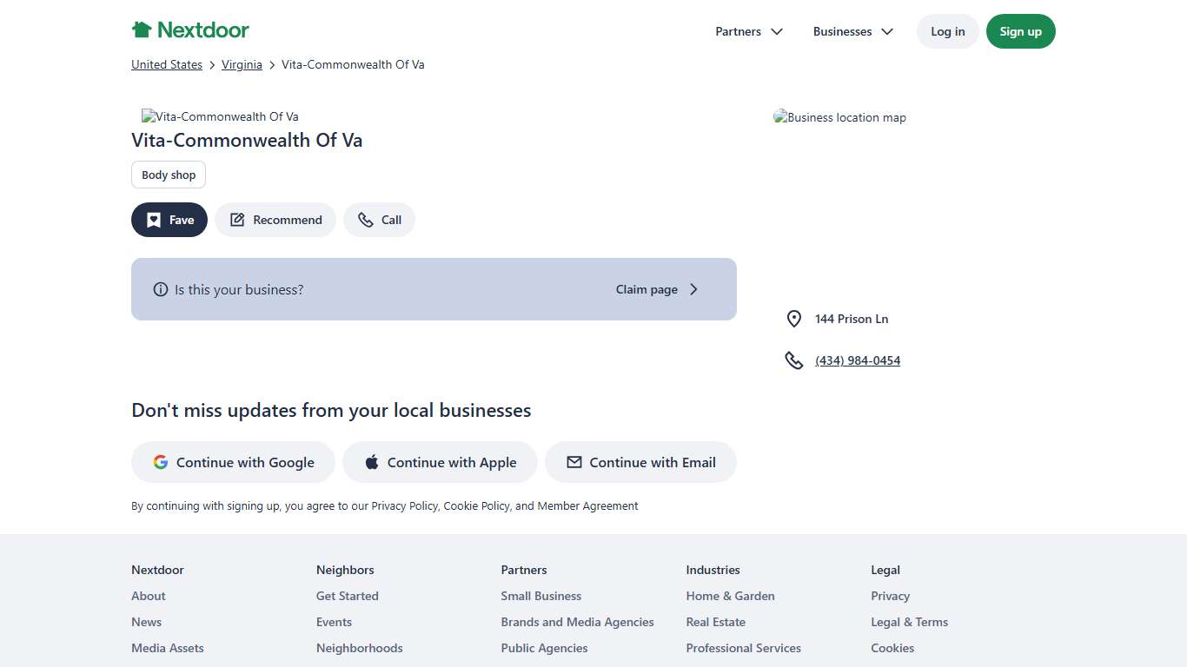
Task: Click the Recommend pencil icon
Action: [x=237, y=221]
